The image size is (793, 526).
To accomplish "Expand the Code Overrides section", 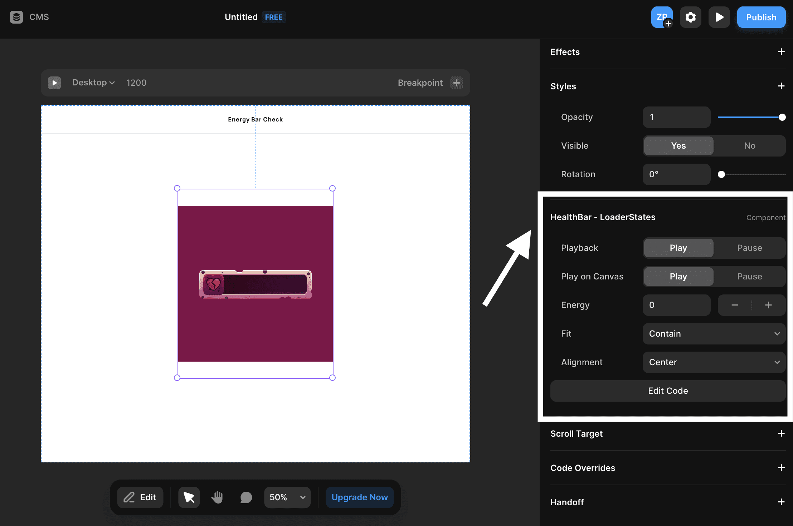I will (781, 468).
